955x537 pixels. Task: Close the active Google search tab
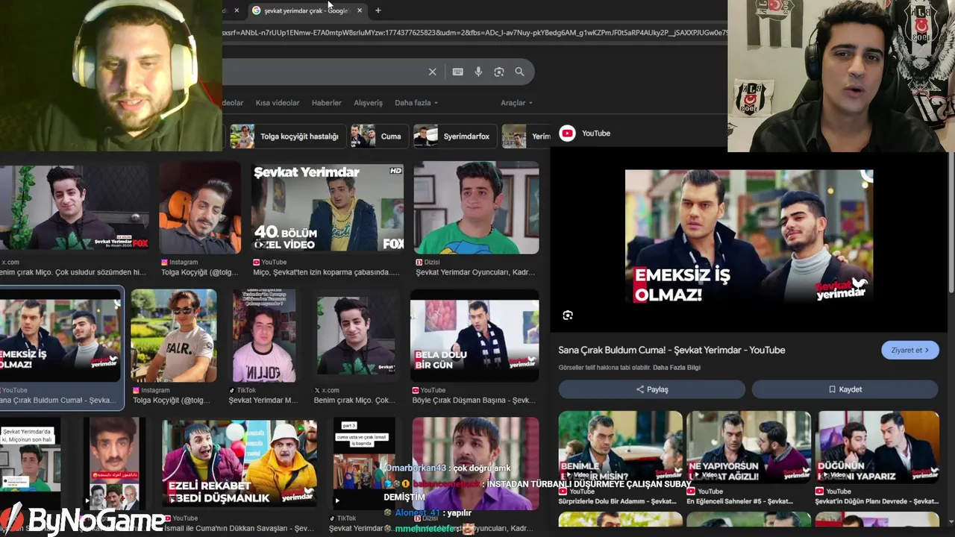pos(360,10)
